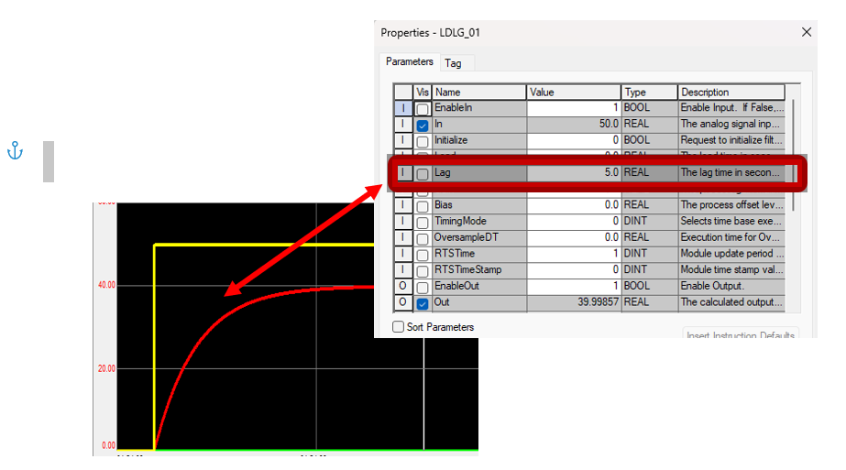Select the Parameters tab
The height and width of the screenshot is (470, 846).
(410, 61)
